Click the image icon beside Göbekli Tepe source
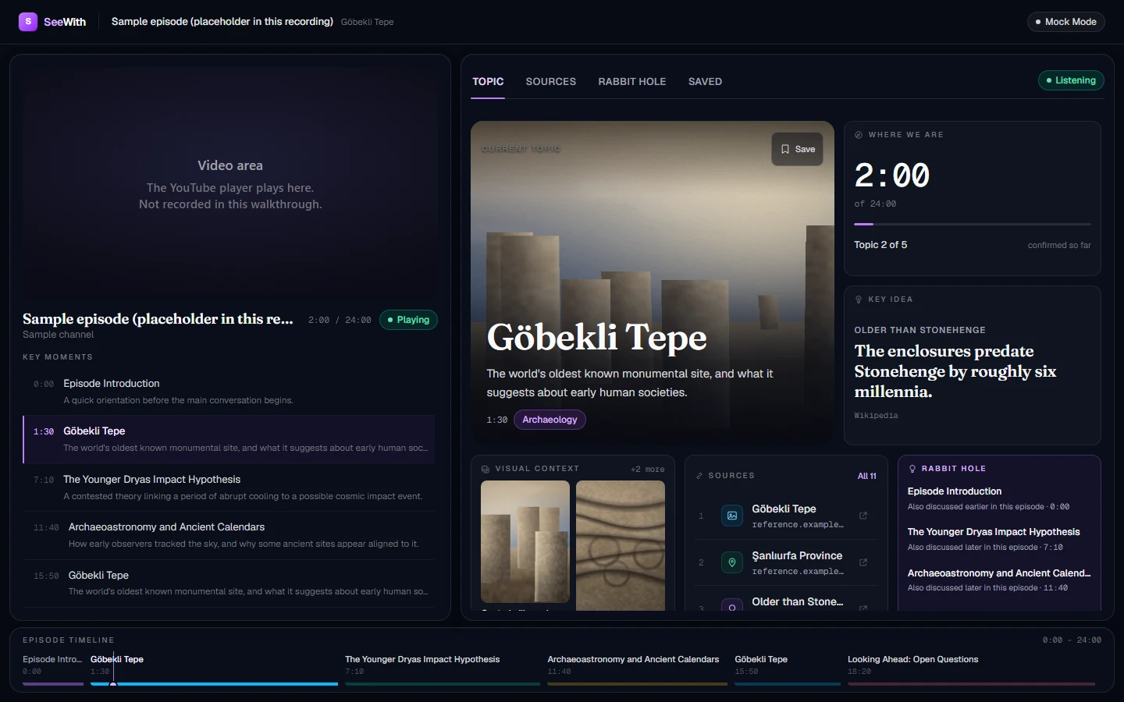The image size is (1124, 702). point(732,516)
